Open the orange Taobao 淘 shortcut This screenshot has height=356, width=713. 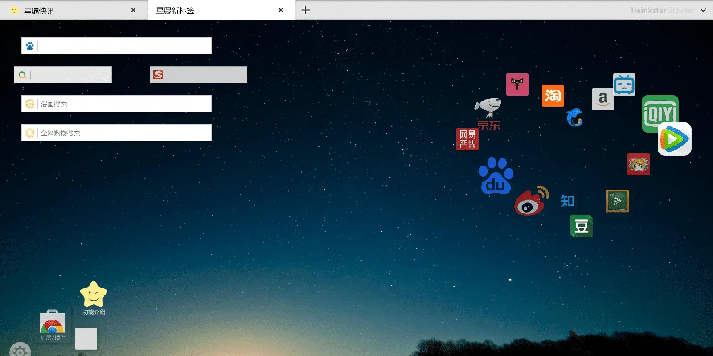(x=553, y=96)
